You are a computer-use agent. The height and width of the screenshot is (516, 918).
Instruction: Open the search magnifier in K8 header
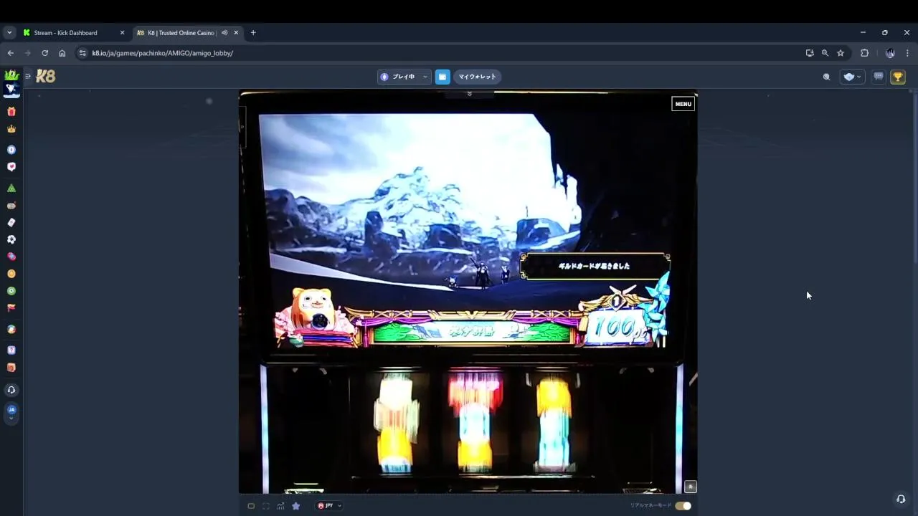click(x=826, y=77)
